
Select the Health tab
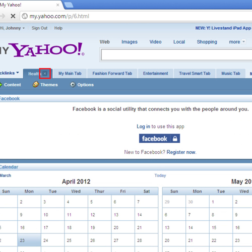click(x=34, y=74)
